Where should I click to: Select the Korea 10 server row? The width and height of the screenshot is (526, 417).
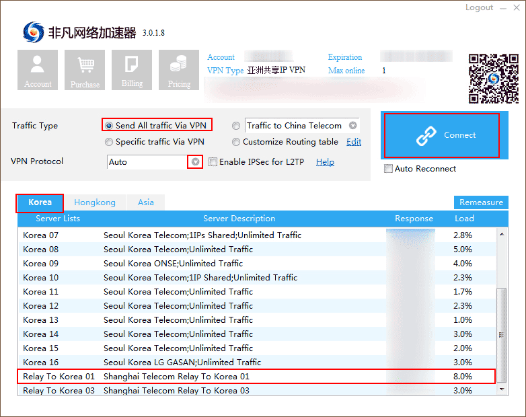(257, 278)
